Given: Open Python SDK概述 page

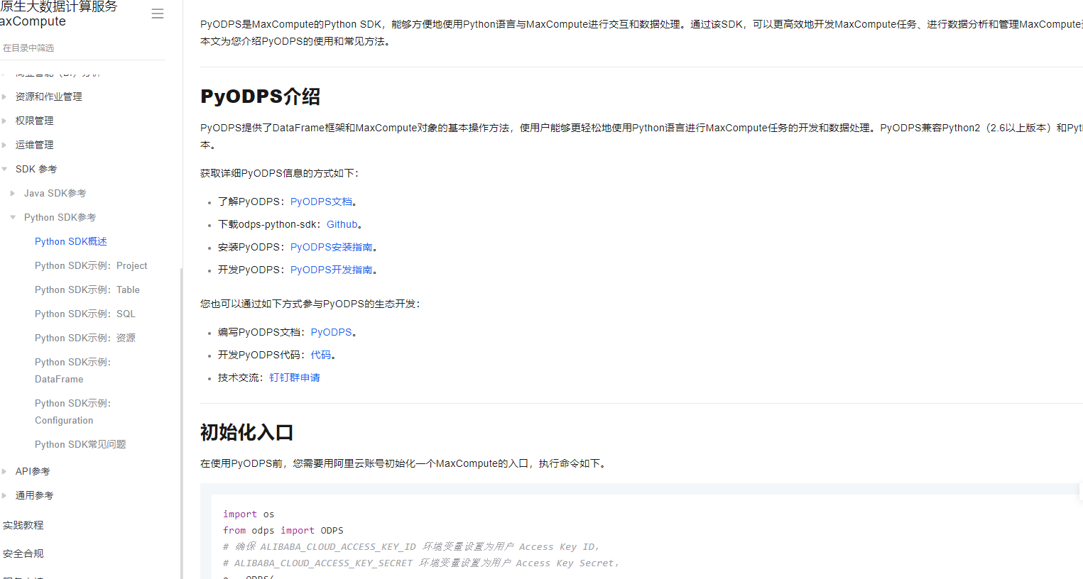Looking at the screenshot, I should [71, 241].
